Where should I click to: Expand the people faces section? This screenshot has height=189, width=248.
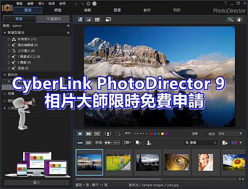coord(5,108)
